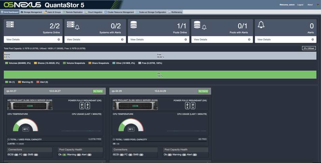This screenshot has height=163, width=321.
Task: Toggle the Volumes legend swatch
Action: (x=6, y=63)
